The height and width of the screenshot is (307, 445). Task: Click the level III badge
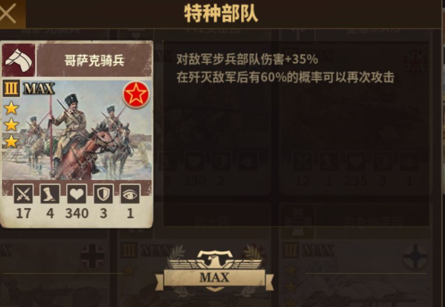point(12,89)
